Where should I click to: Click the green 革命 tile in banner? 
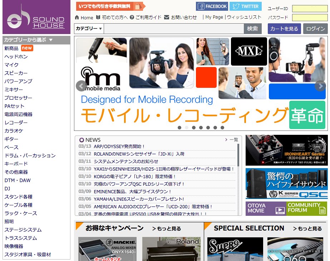tap(307, 115)
